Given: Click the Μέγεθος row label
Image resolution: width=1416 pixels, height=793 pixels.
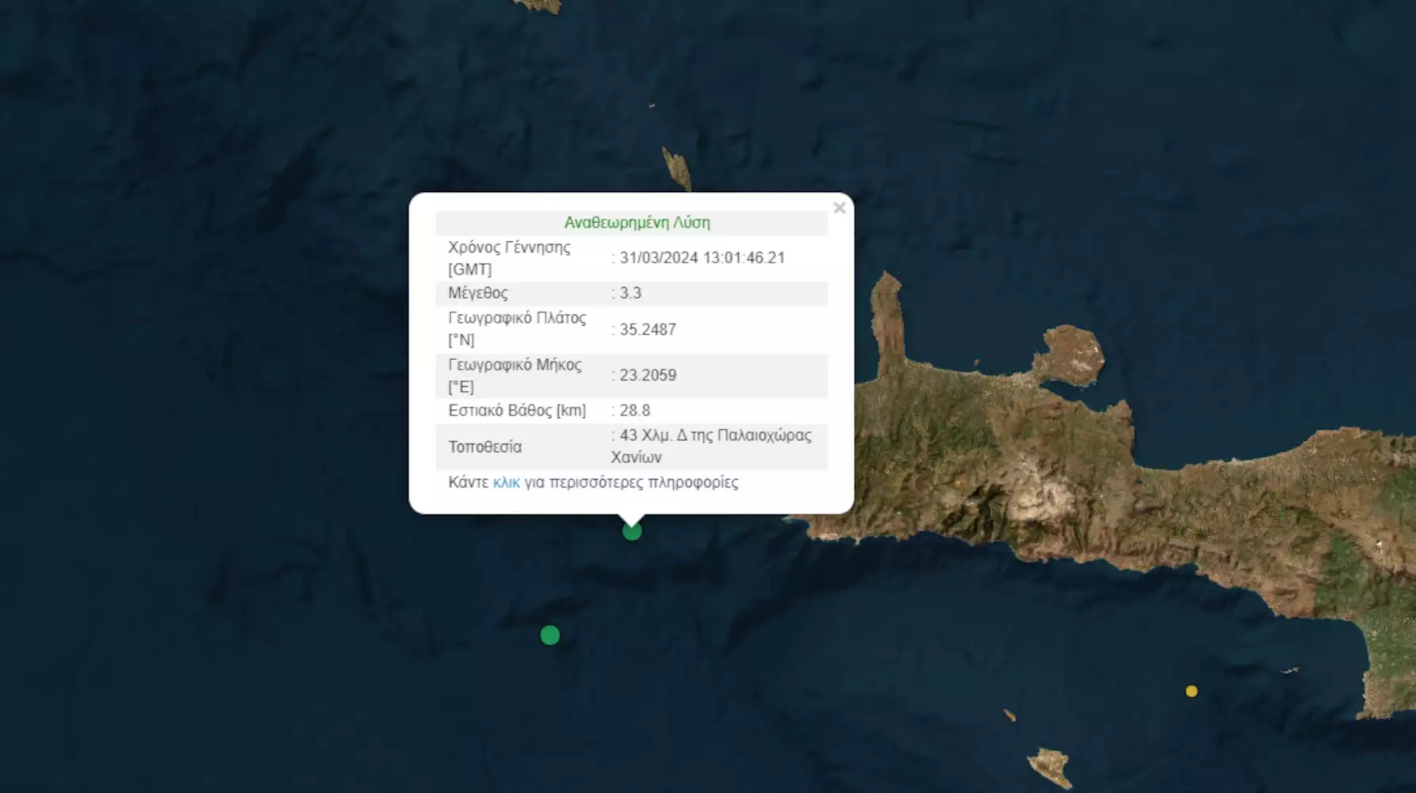Looking at the screenshot, I should [478, 293].
